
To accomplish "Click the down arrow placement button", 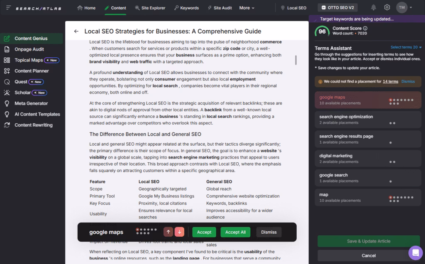I will click(x=179, y=232).
